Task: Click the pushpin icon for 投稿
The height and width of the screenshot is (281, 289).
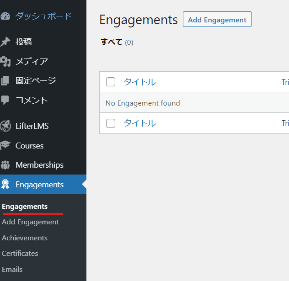Action: click(x=5, y=42)
